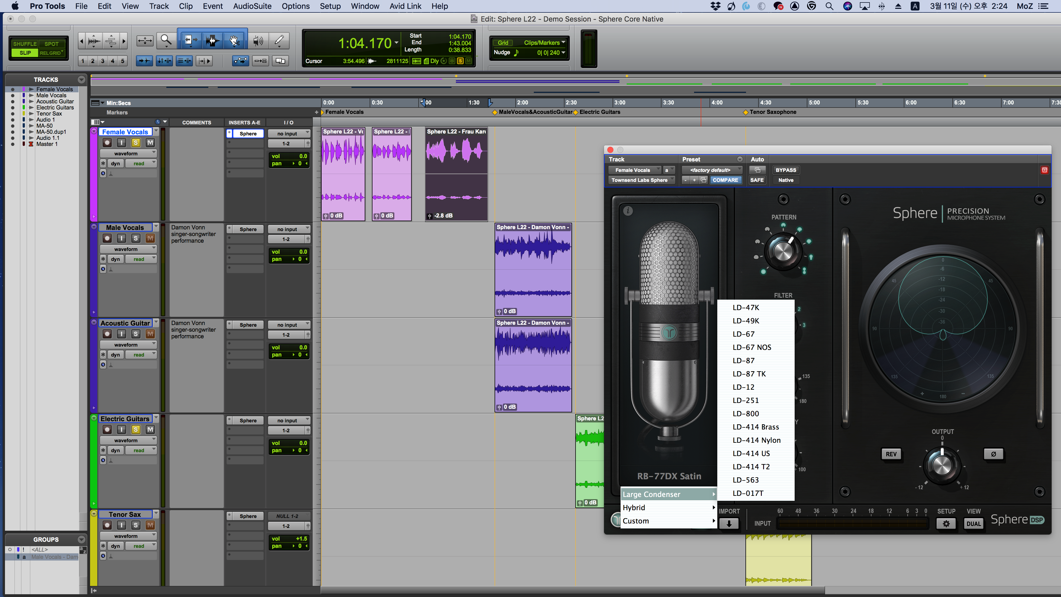Toggle the REV button in Sphere

point(891,454)
